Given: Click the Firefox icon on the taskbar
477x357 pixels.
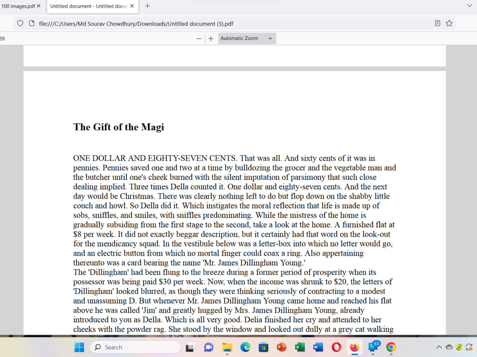Looking at the screenshot, I should pos(355,347).
